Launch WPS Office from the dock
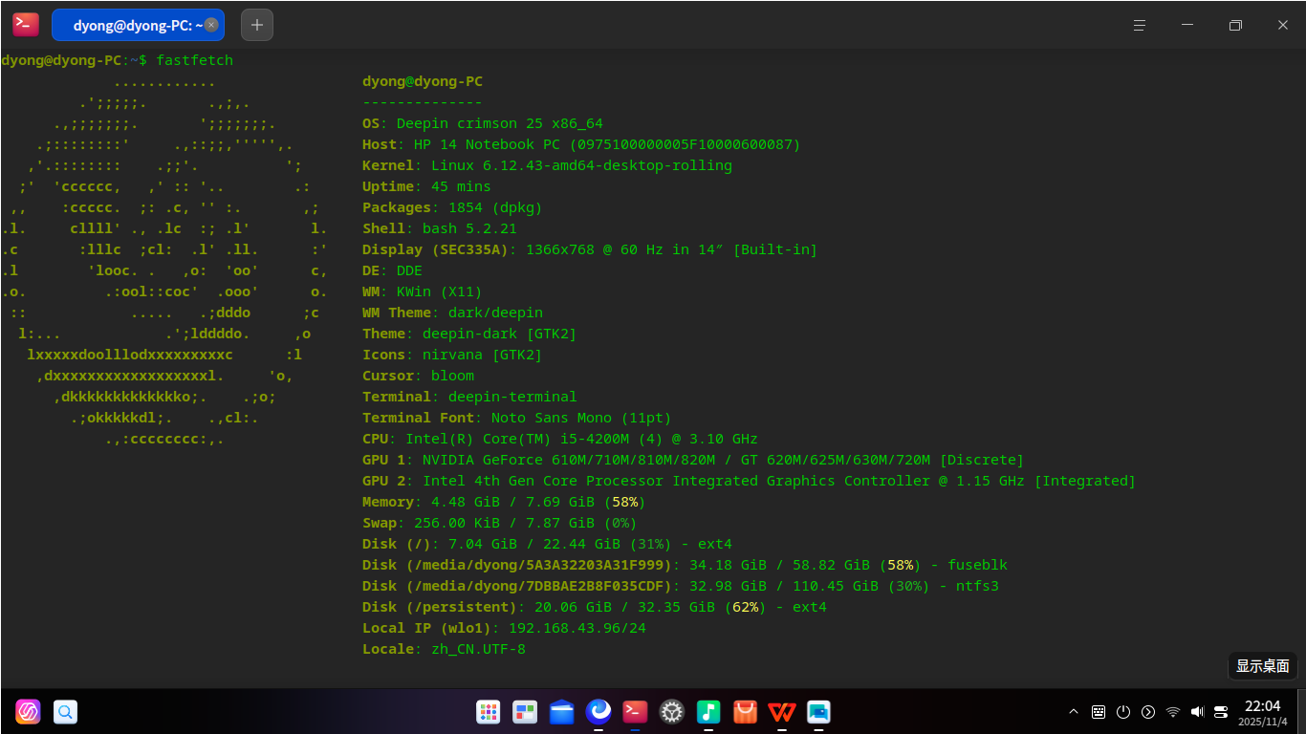This screenshot has height=734, width=1306. 782,712
